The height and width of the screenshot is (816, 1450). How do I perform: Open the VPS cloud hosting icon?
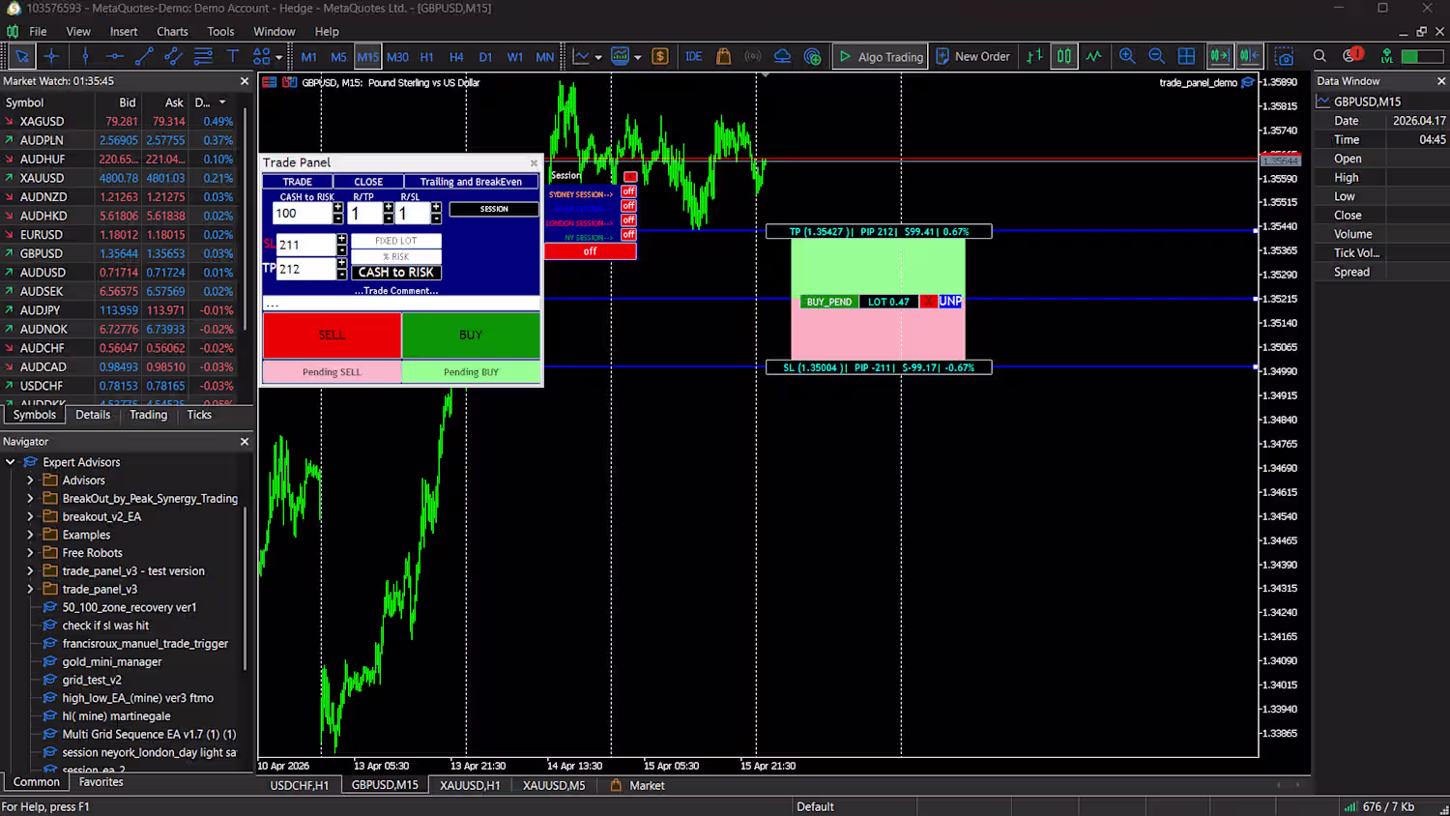coord(782,57)
